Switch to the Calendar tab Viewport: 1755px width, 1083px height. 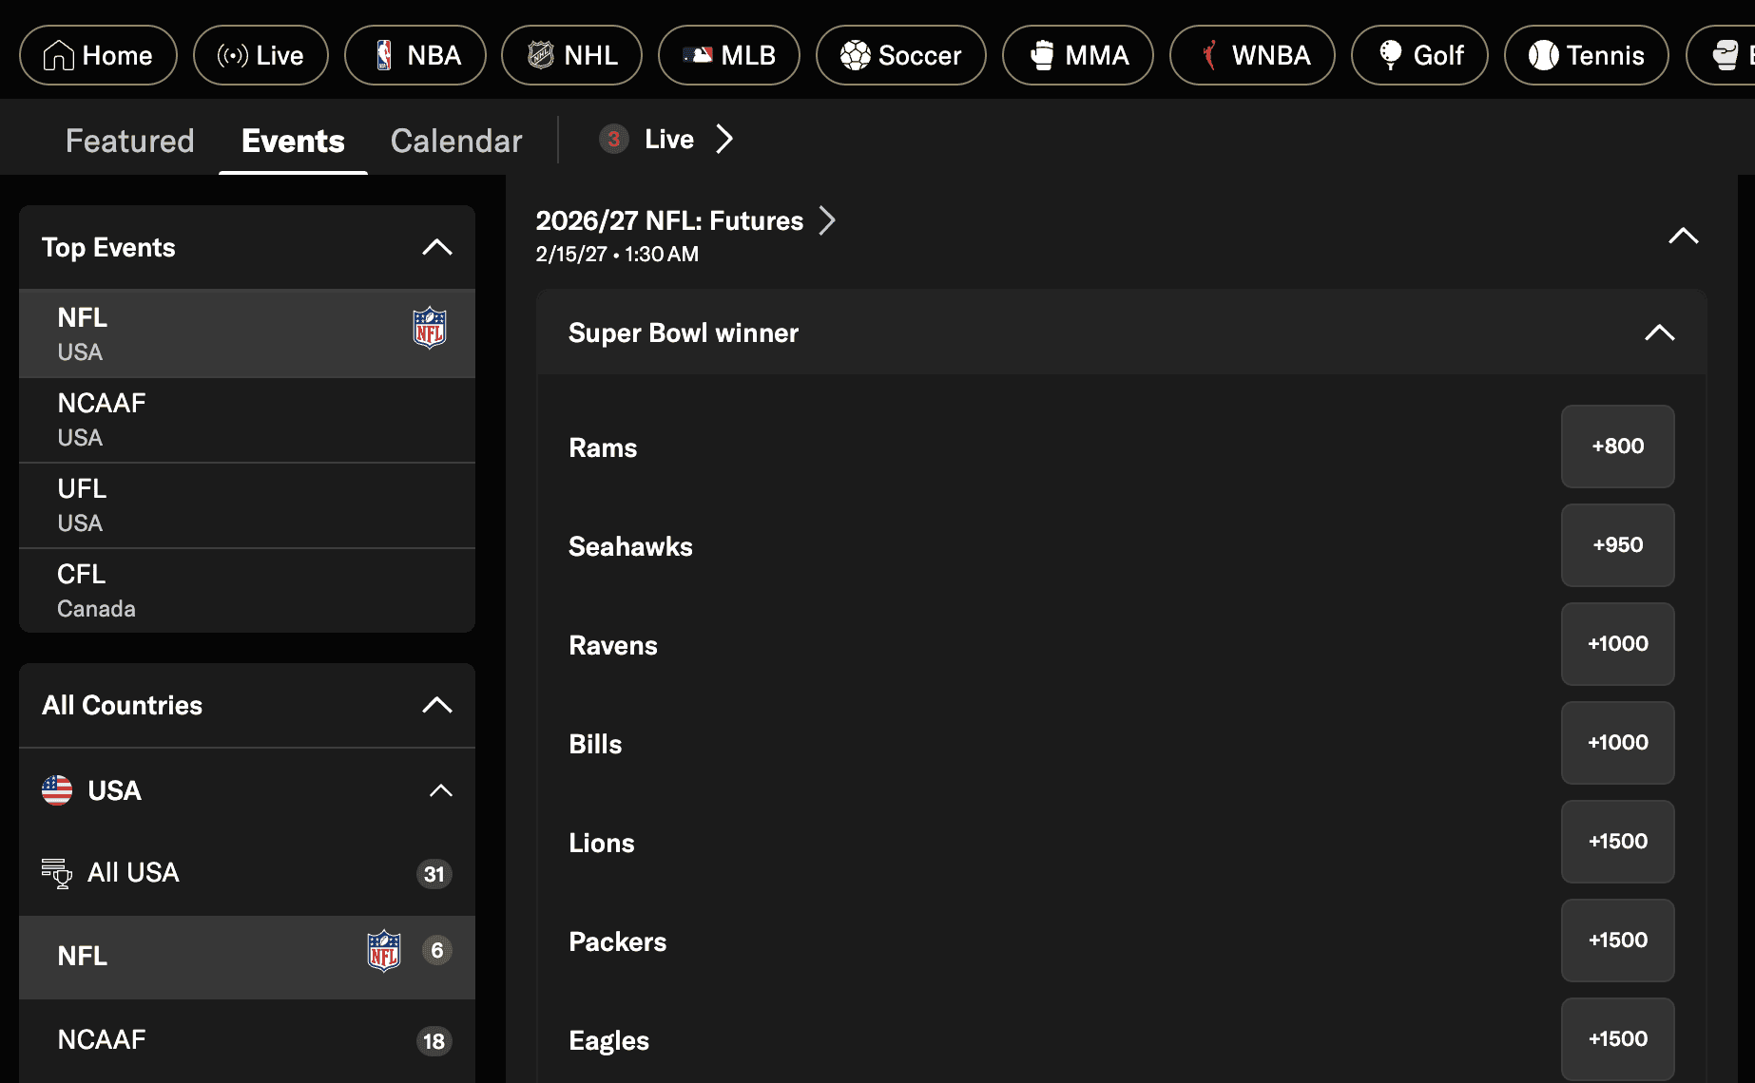tap(456, 141)
